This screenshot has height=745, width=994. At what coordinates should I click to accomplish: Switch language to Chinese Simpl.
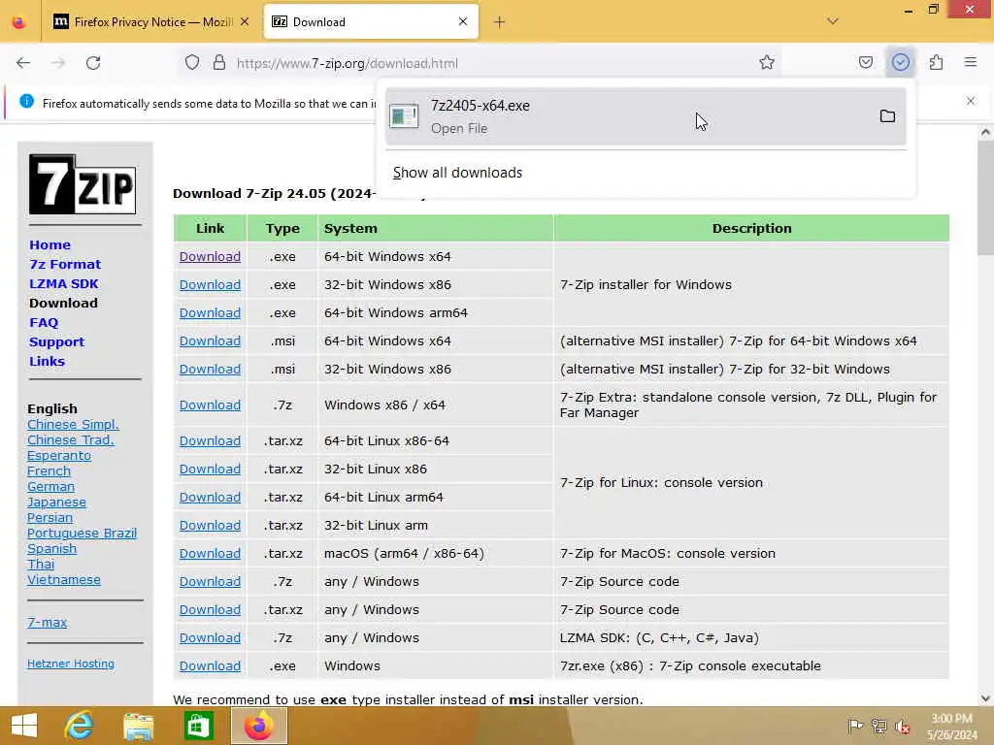point(73,425)
